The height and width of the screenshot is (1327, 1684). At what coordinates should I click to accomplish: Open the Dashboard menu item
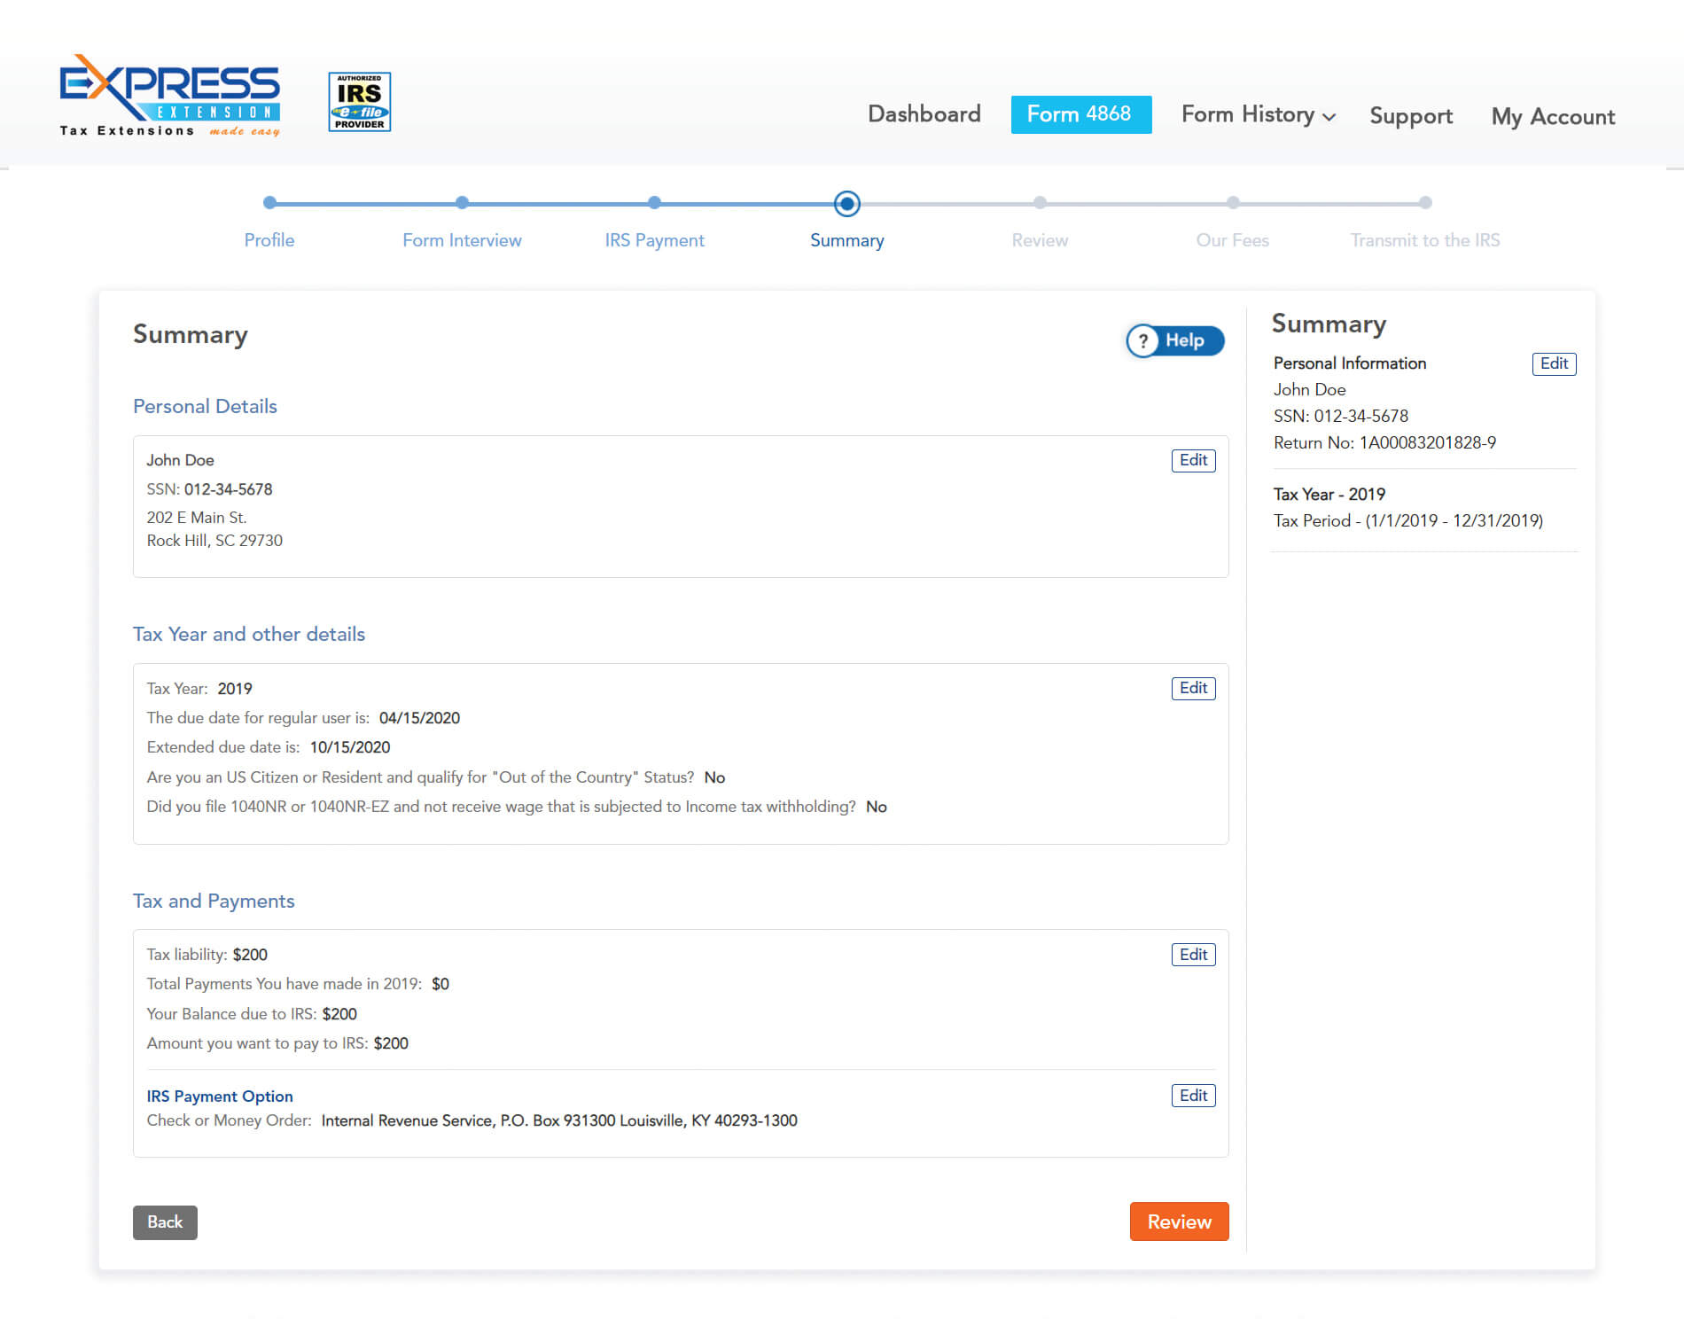tap(924, 114)
